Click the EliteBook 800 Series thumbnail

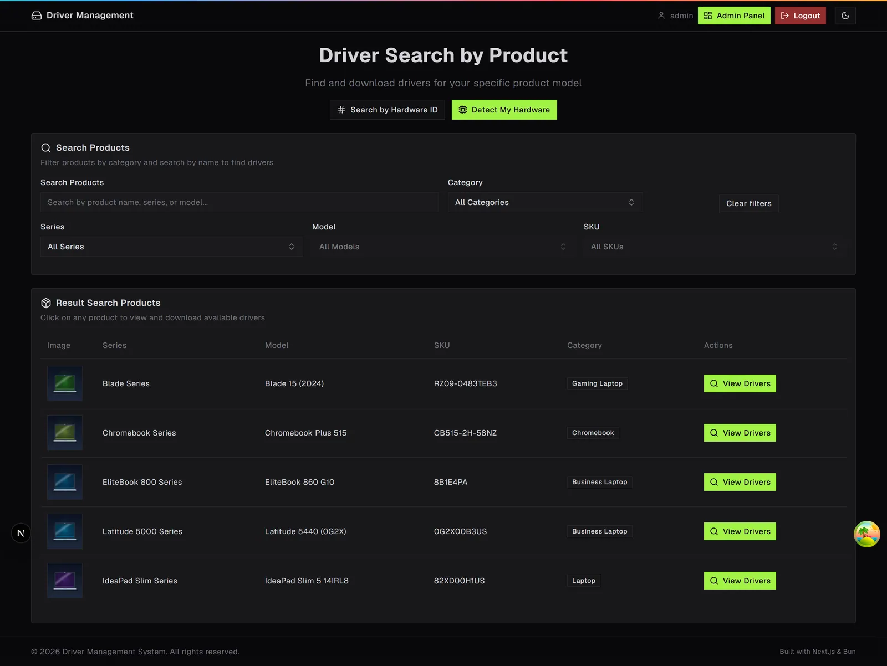point(65,482)
